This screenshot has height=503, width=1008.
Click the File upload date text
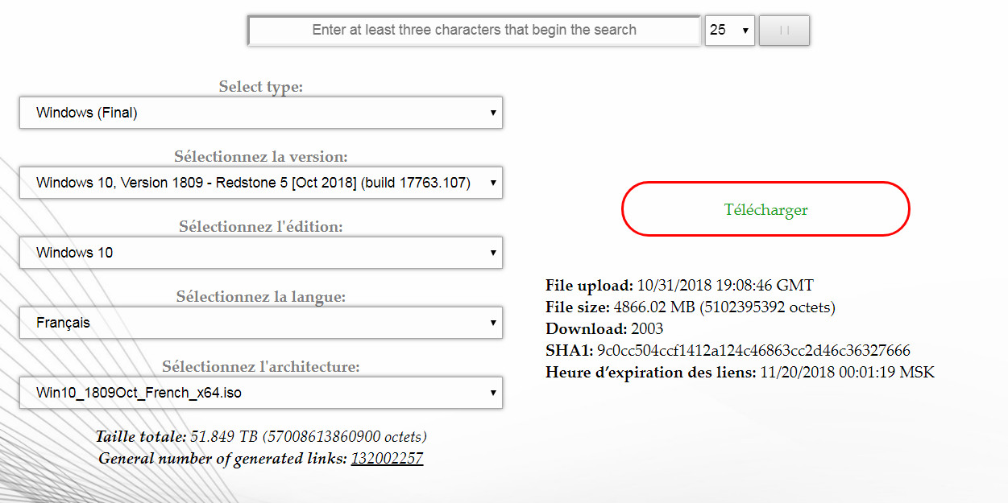point(724,286)
